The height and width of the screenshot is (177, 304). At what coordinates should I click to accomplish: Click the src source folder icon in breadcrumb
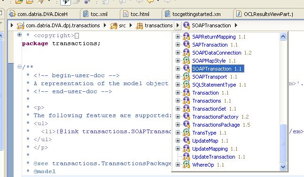click(114, 25)
